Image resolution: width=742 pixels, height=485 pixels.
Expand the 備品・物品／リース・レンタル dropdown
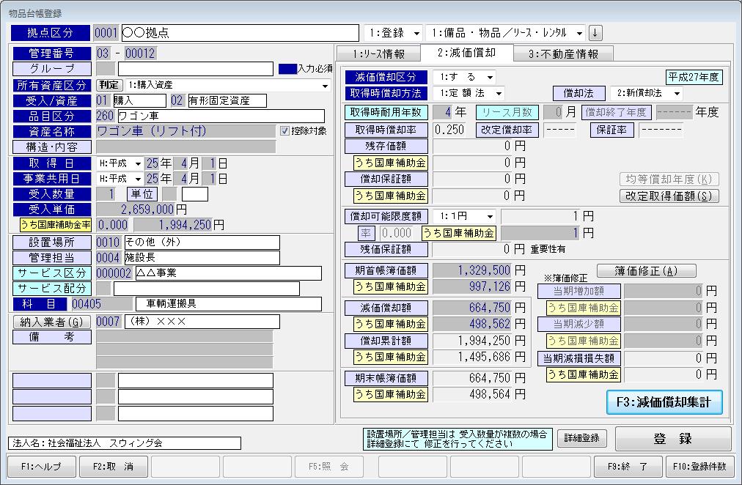(579, 34)
